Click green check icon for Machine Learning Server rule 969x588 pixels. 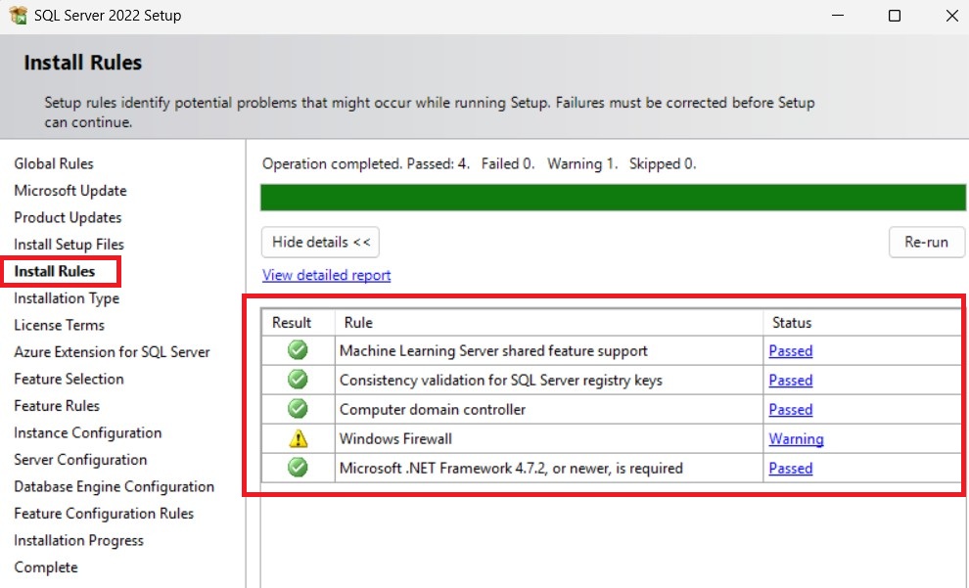(299, 350)
